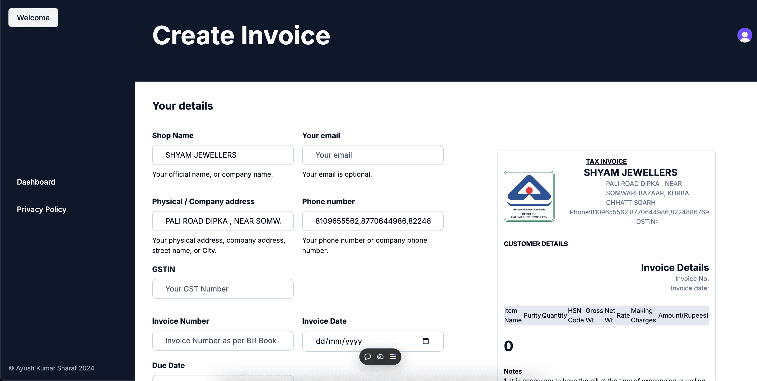Click the Create Invoice heading
The height and width of the screenshot is (381, 757).
[241, 35]
